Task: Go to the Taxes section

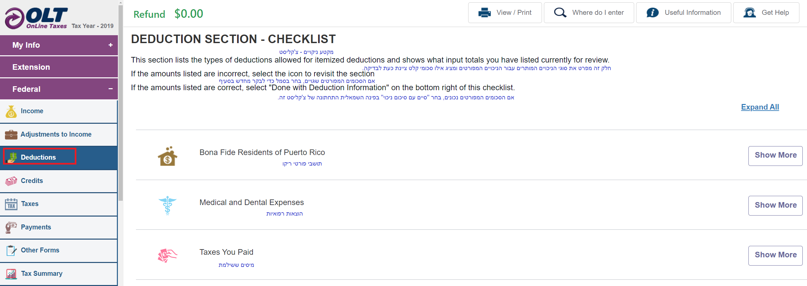Action: 59,204
